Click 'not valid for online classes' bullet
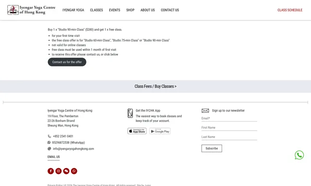 [69, 45]
